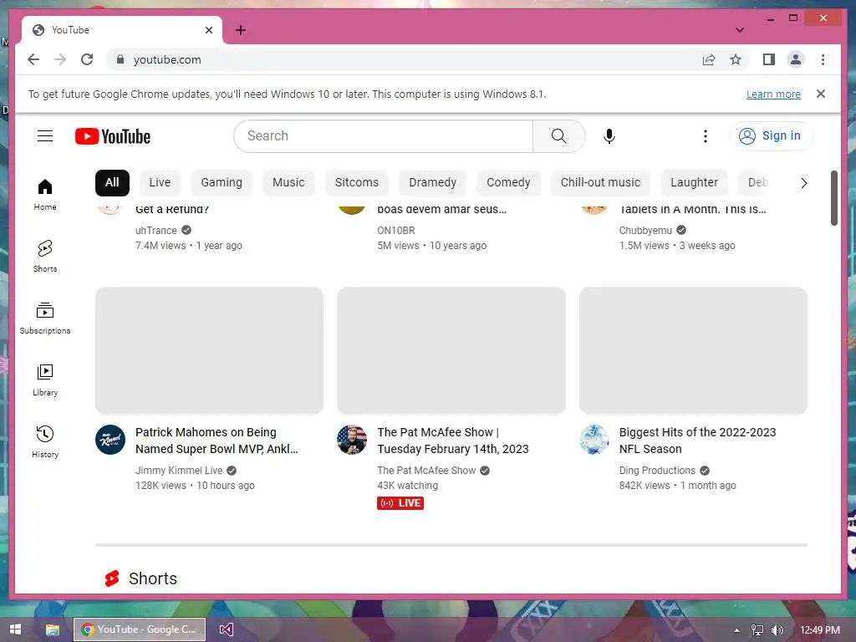Open The Pat McAfee Show channel avatar
856x642 pixels.
coord(352,440)
